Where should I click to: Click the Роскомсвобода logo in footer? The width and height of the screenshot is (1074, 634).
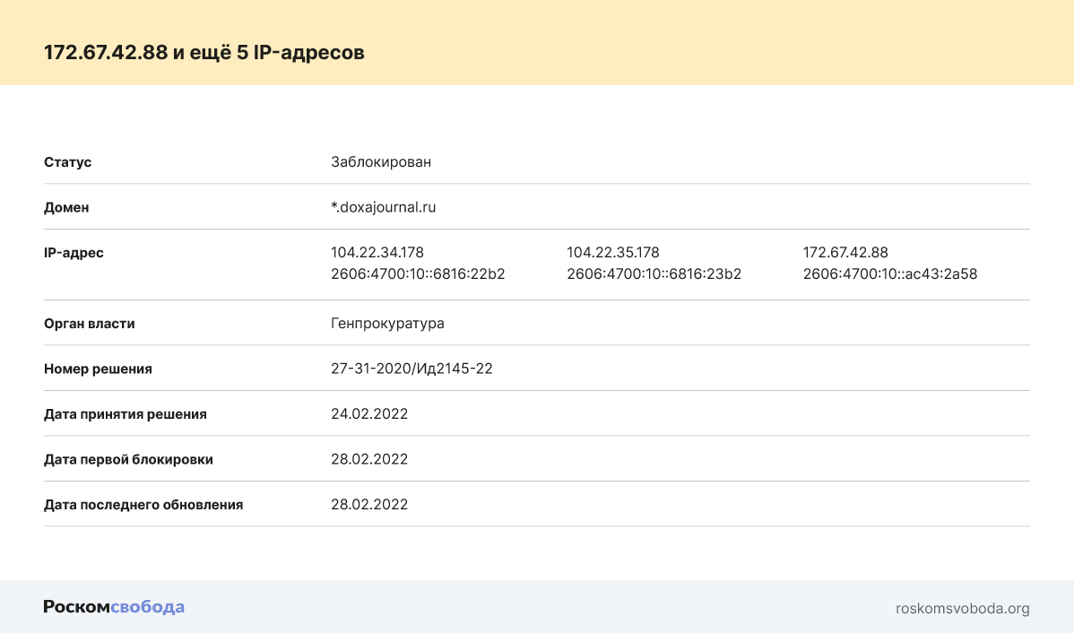click(x=114, y=607)
